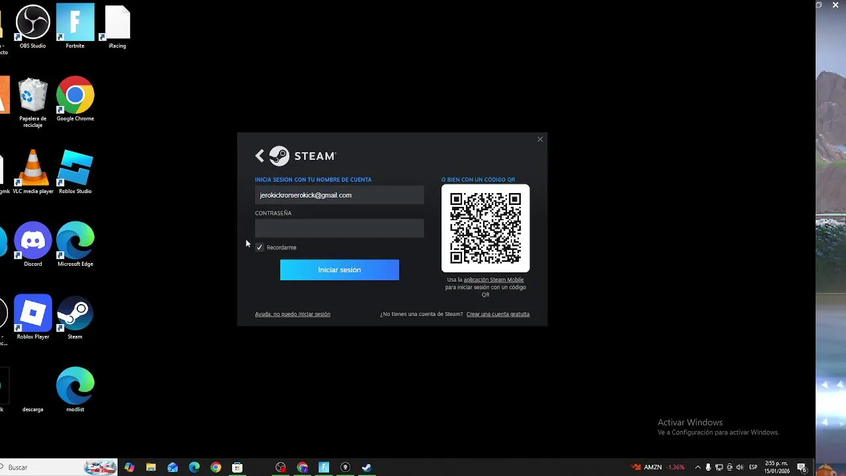Viewport: 846px width, 476px height.
Task: Switch to Chrome profile window on taskbar
Action: click(x=303, y=467)
